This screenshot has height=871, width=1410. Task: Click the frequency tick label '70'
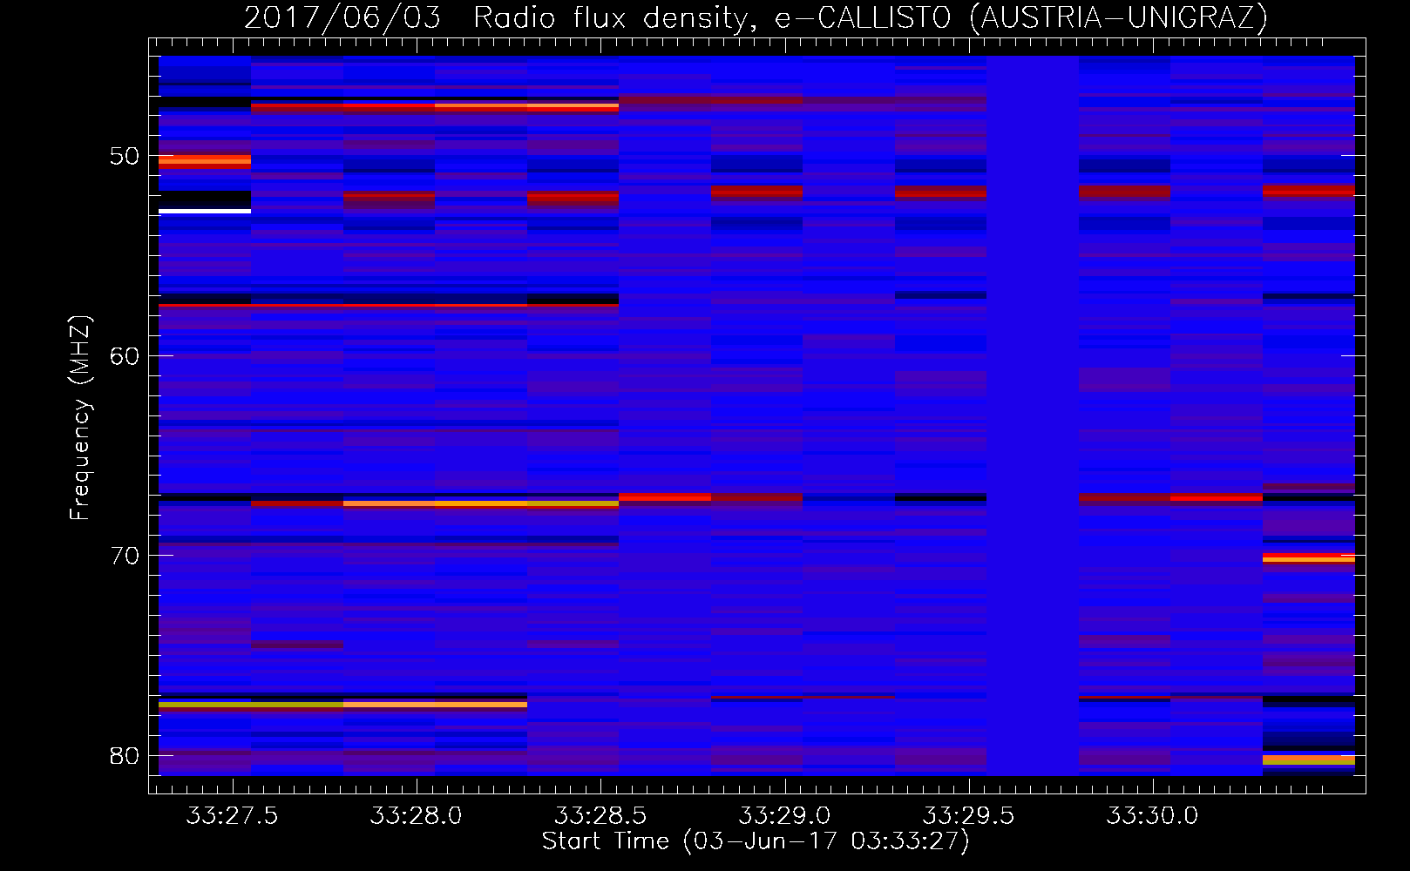coord(125,556)
